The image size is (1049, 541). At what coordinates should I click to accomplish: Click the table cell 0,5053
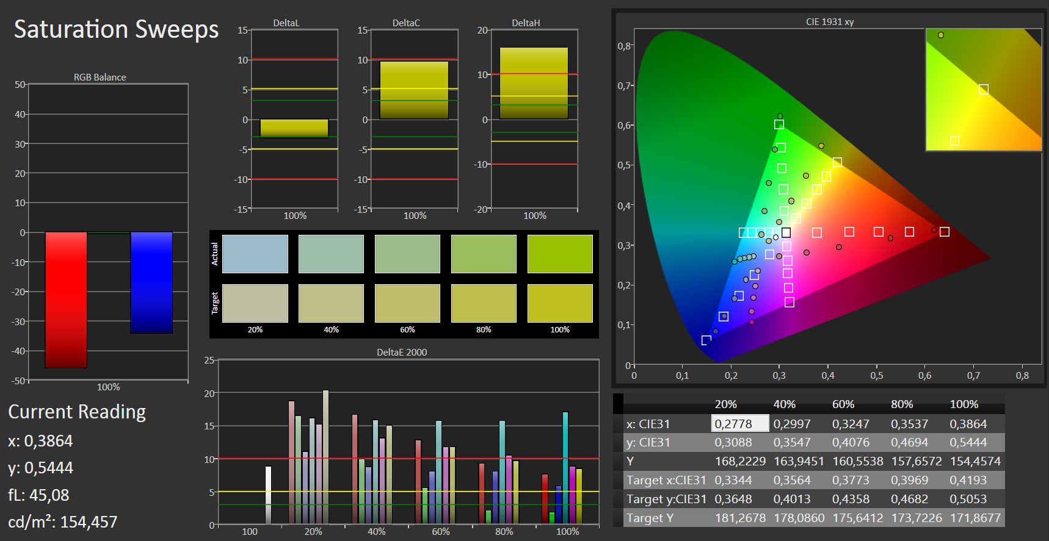[x=968, y=499]
